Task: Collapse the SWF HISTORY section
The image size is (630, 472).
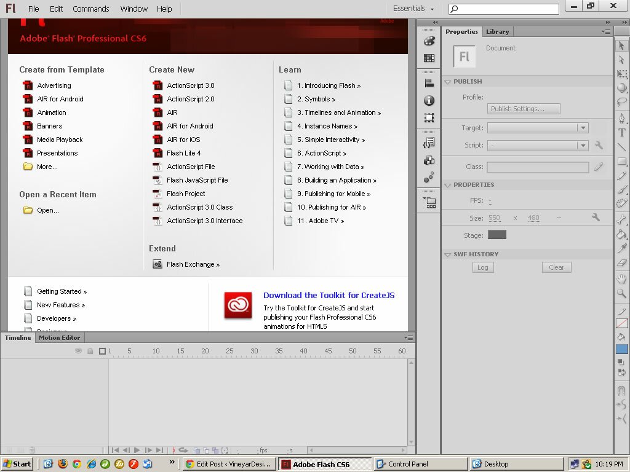Action: pyautogui.click(x=448, y=254)
